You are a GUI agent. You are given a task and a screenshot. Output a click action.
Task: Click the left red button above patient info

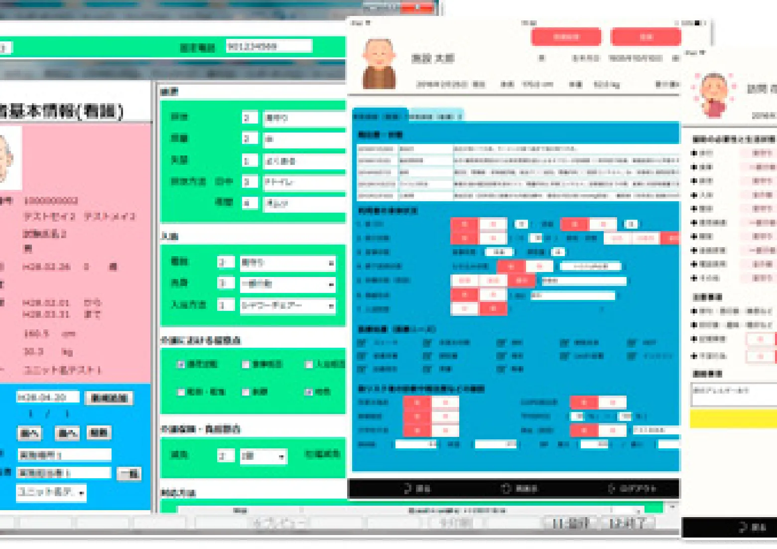pos(566,37)
